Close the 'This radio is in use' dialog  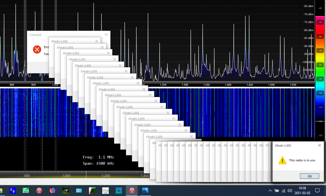click(x=320, y=145)
